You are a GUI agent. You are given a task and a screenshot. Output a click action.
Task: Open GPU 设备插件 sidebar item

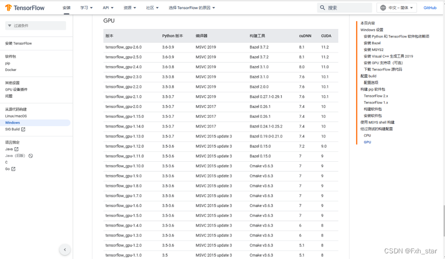[x=16, y=90]
